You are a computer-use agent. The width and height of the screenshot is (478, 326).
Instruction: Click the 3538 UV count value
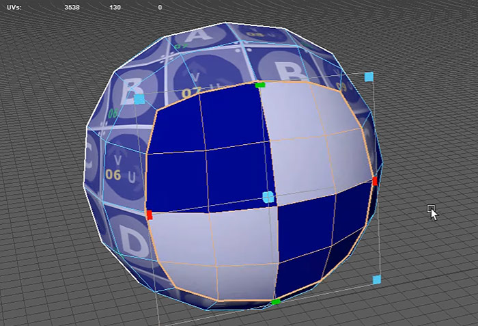(72, 7)
